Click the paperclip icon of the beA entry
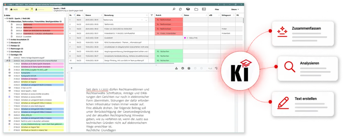Image resolution: width=343 pixels, height=138 pixels. tap(7, 60)
